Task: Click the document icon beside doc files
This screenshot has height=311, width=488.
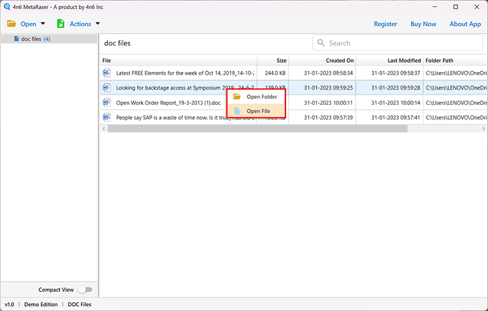Action: coord(16,39)
